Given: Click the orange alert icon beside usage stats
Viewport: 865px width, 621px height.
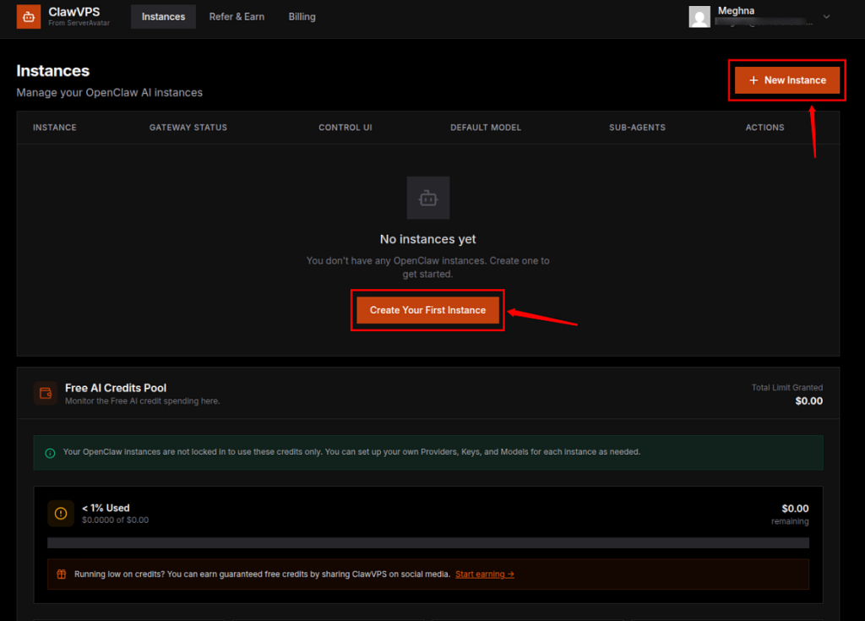Looking at the screenshot, I should pyautogui.click(x=60, y=513).
